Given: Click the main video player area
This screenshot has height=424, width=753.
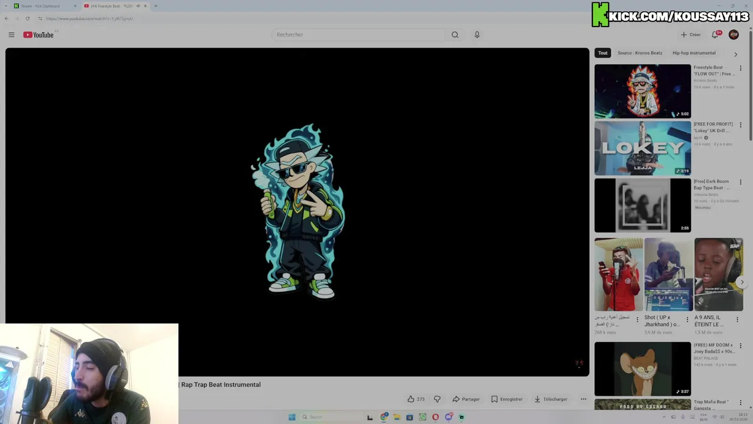Looking at the screenshot, I should (x=297, y=212).
